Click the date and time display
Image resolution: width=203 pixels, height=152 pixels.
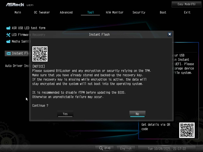pyautogui.click(x=167, y=148)
